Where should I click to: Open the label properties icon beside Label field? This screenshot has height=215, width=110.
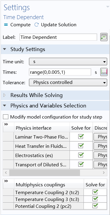[104, 37]
